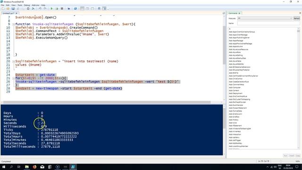The width and height of the screenshot is (302, 170).
Task: Select Add-AppvClientConnectionGroup in the command list
Action: pyautogui.click(x=242, y=32)
